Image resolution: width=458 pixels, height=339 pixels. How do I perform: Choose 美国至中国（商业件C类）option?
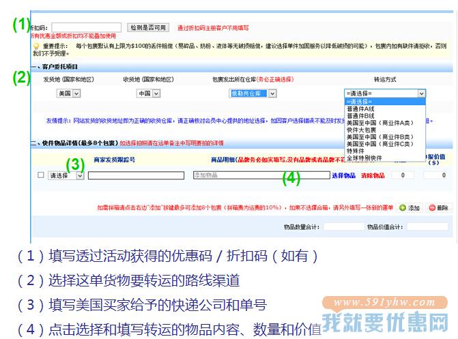point(385,144)
